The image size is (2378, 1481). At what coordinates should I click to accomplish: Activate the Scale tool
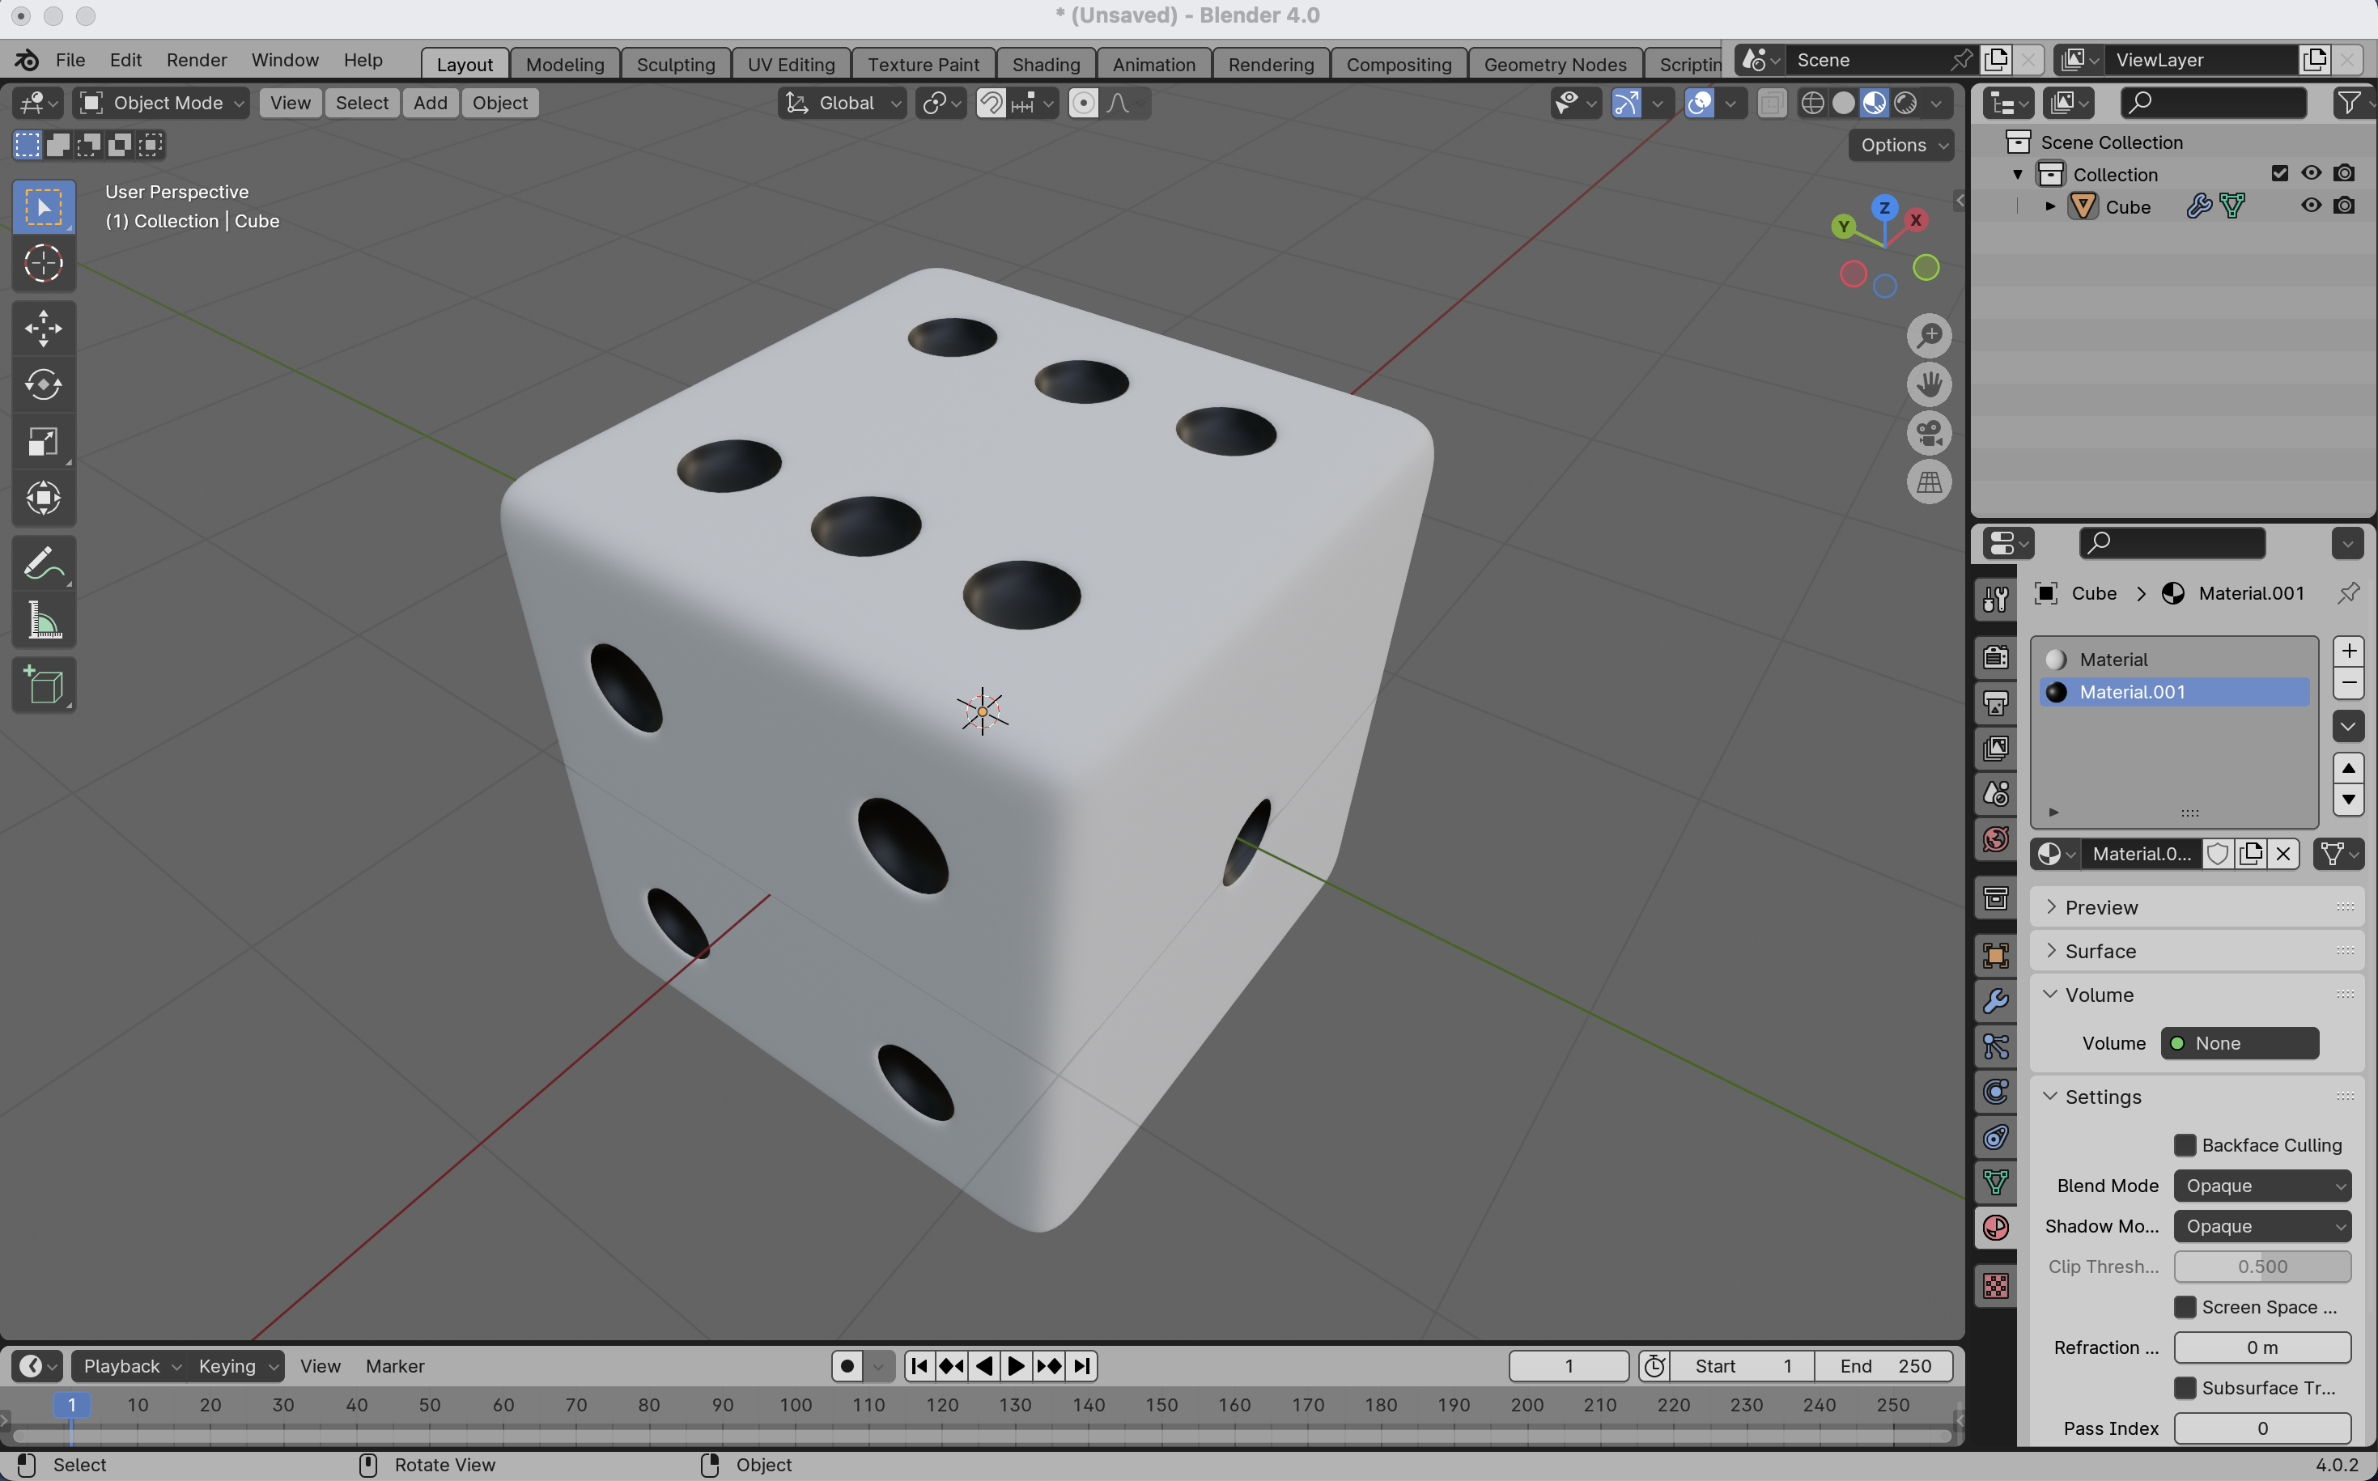click(43, 442)
